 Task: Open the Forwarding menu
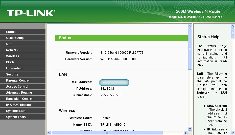(x=14, y=68)
